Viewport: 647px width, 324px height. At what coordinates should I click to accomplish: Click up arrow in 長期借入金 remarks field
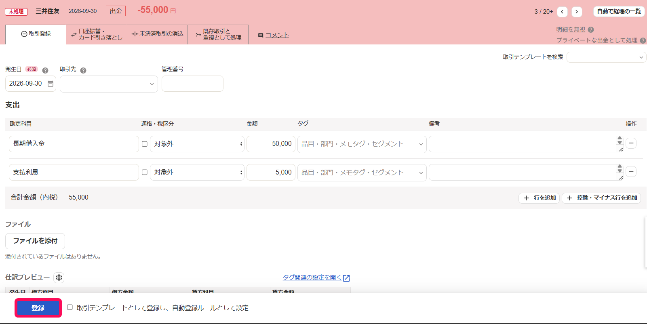click(x=620, y=138)
